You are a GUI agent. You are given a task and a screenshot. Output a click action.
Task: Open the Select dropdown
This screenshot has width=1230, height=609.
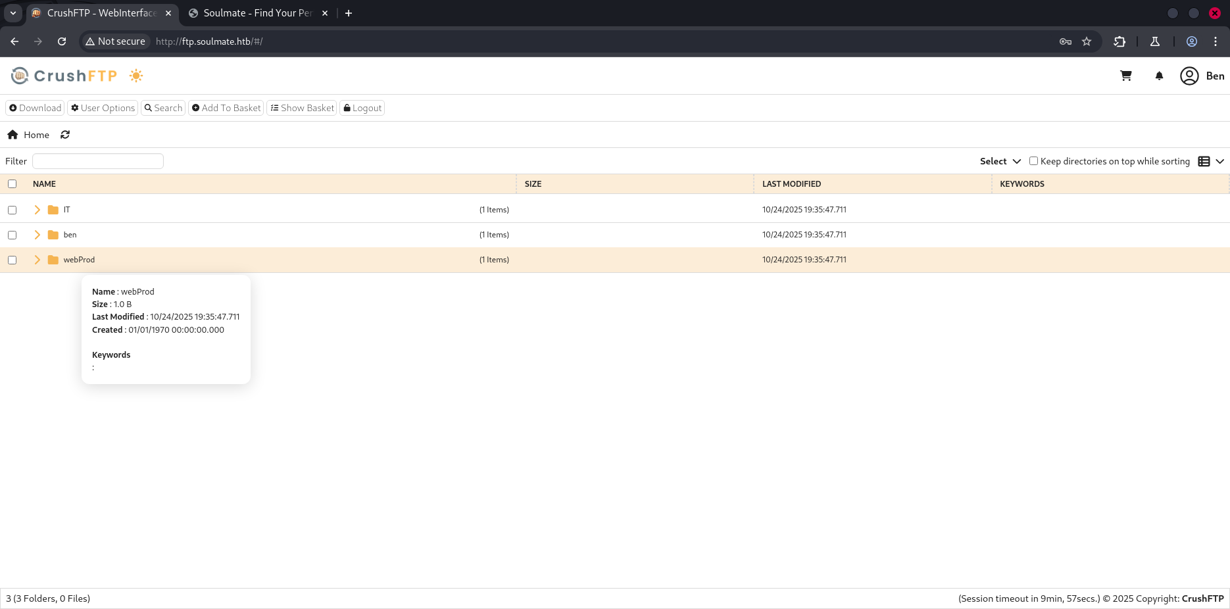[999, 160]
